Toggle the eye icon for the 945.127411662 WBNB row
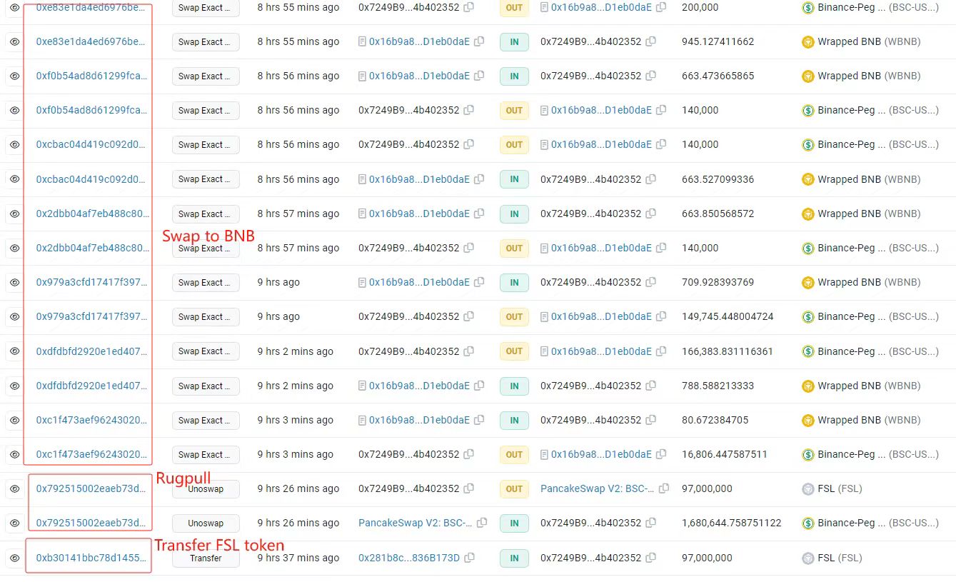The width and height of the screenshot is (956, 582). click(14, 42)
